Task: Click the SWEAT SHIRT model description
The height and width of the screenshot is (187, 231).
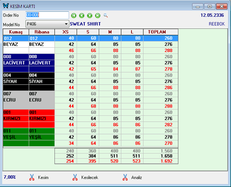Action: (85, 24)
